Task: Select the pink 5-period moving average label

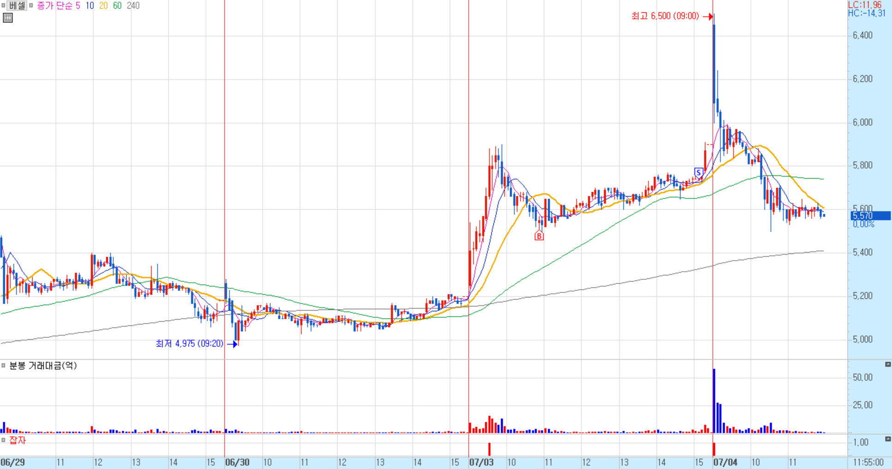Action: [x=78, y=6]
